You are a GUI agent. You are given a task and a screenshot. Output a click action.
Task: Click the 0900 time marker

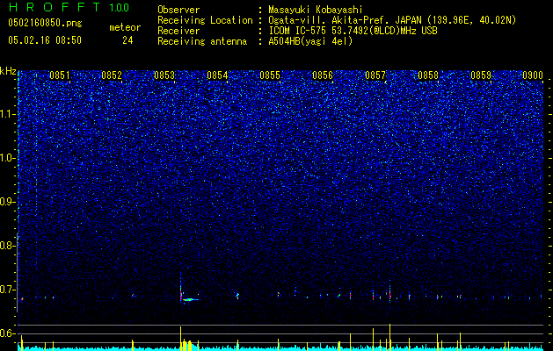pos(533,75)
